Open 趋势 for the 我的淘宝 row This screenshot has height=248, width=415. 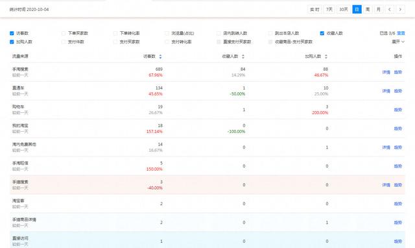[x=398, y=129]
